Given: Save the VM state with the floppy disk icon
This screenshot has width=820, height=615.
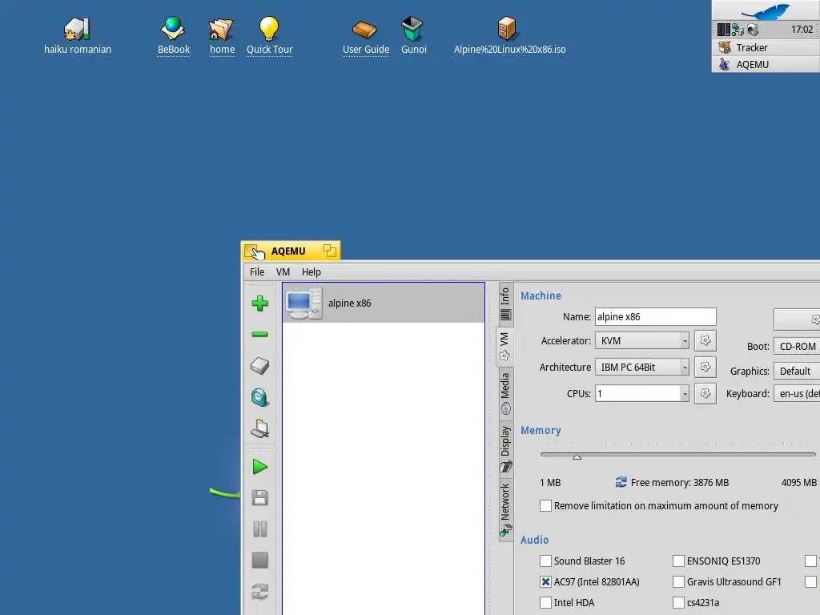Looking at the screenshot, I should pos(260,497).
